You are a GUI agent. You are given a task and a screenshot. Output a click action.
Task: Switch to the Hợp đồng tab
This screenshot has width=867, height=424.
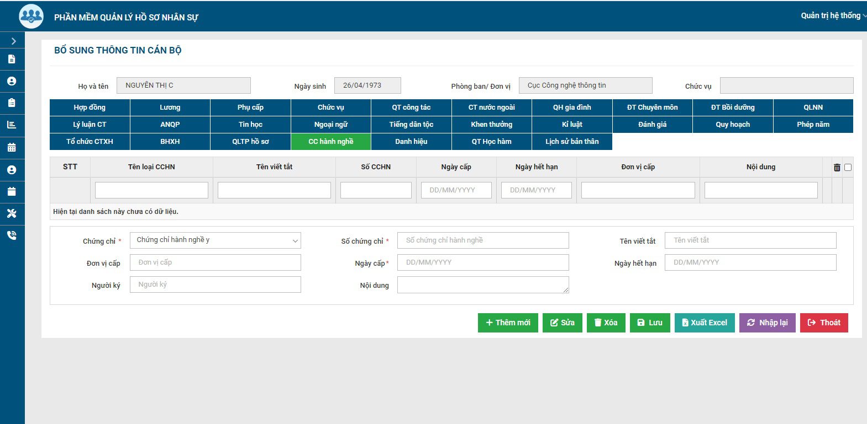[x=90, y=108]
